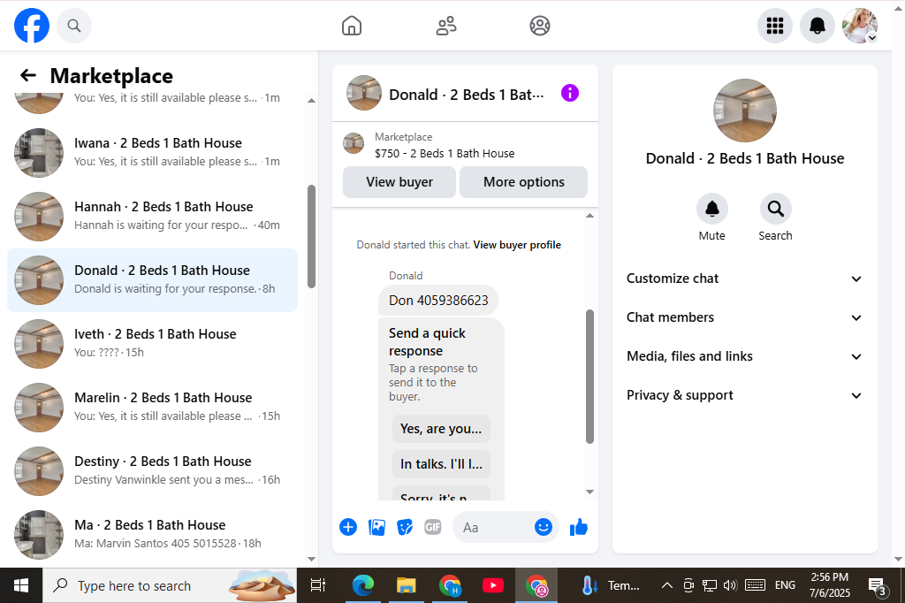Open the Facebook logo home link
905x603 pixels.
pos(32,26)
